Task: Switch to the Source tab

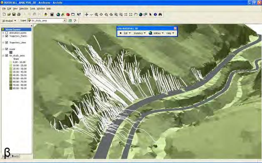Action: click(15, 156)
